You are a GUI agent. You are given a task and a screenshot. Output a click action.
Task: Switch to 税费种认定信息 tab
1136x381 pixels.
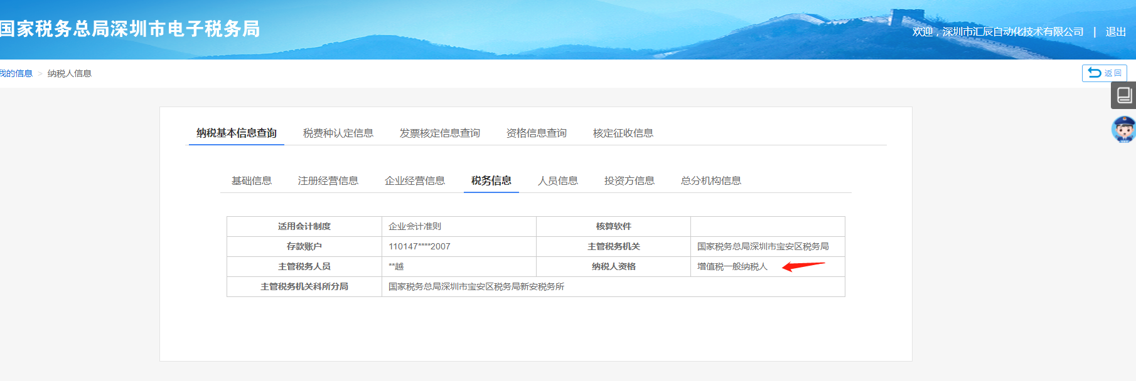pyautogui.click(x=338, y=133)
